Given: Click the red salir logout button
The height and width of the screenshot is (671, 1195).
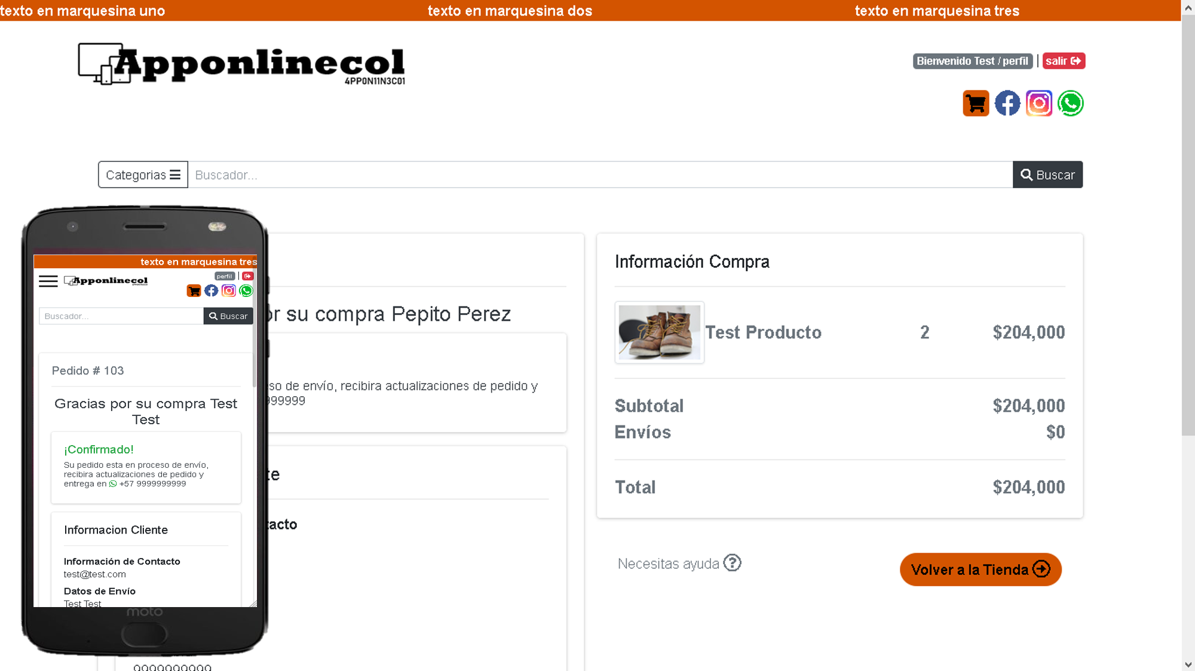Looking at the screenshot, I should click(x=1064, y=61).
